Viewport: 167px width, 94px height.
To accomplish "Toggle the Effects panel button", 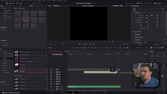I will pyautogui.click(x=19, y=3).
